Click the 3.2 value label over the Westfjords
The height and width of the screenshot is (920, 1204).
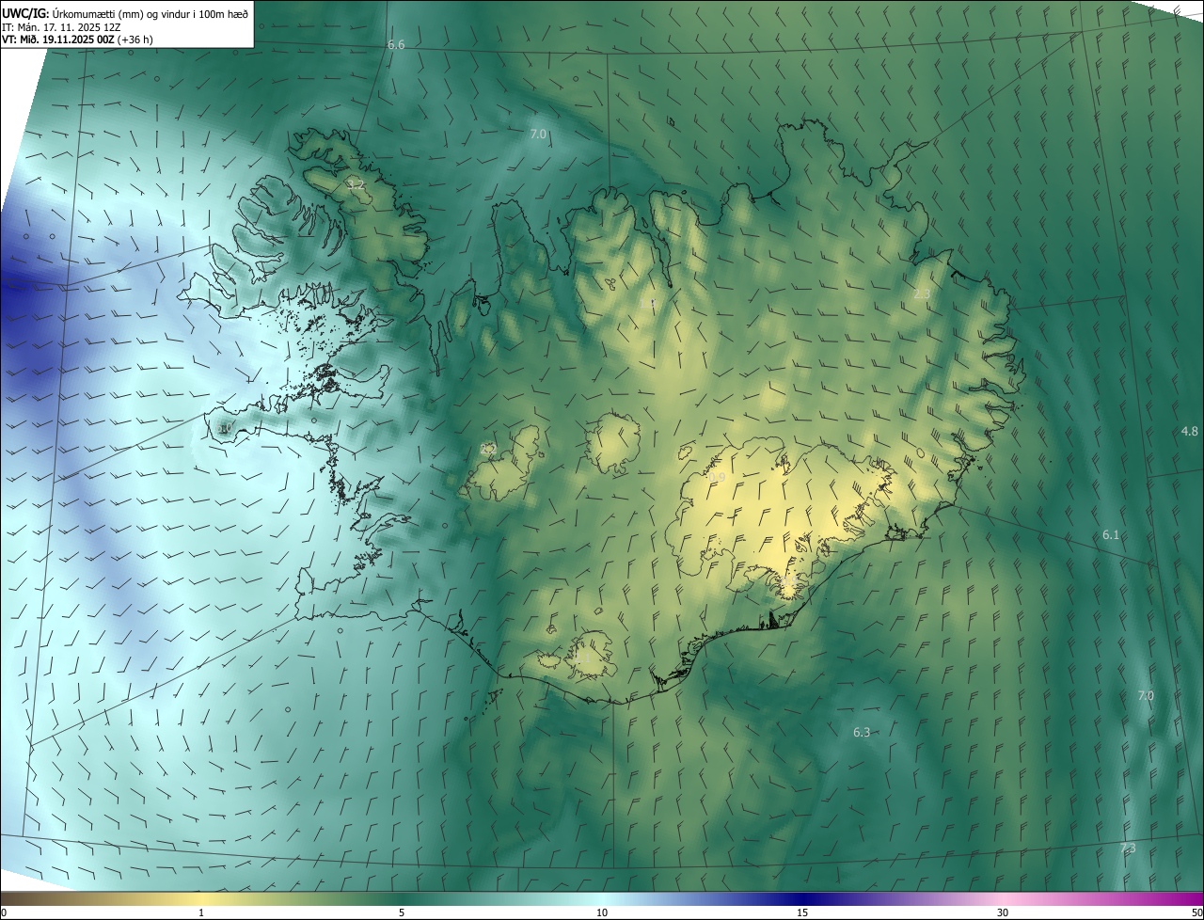356,184
